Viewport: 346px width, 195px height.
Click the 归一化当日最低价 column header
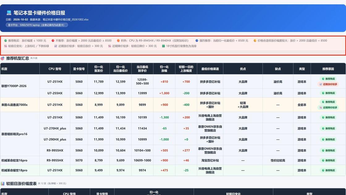pos(120,69)
